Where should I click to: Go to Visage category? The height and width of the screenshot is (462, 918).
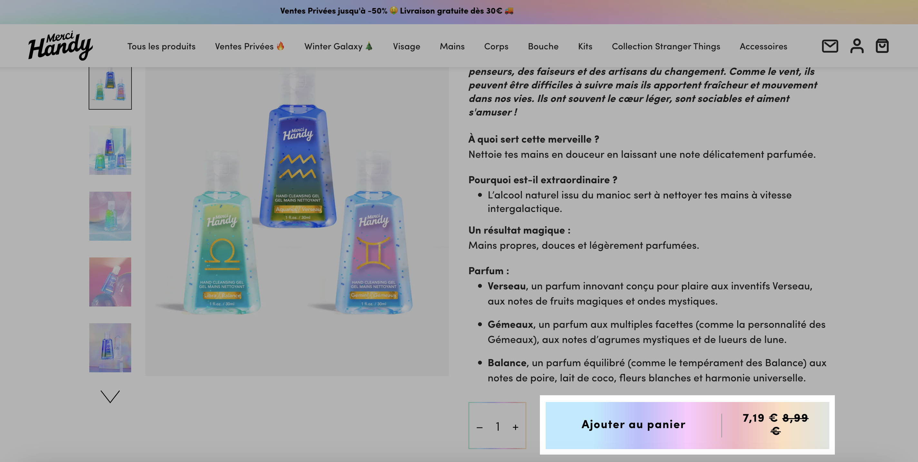(406, 46)
